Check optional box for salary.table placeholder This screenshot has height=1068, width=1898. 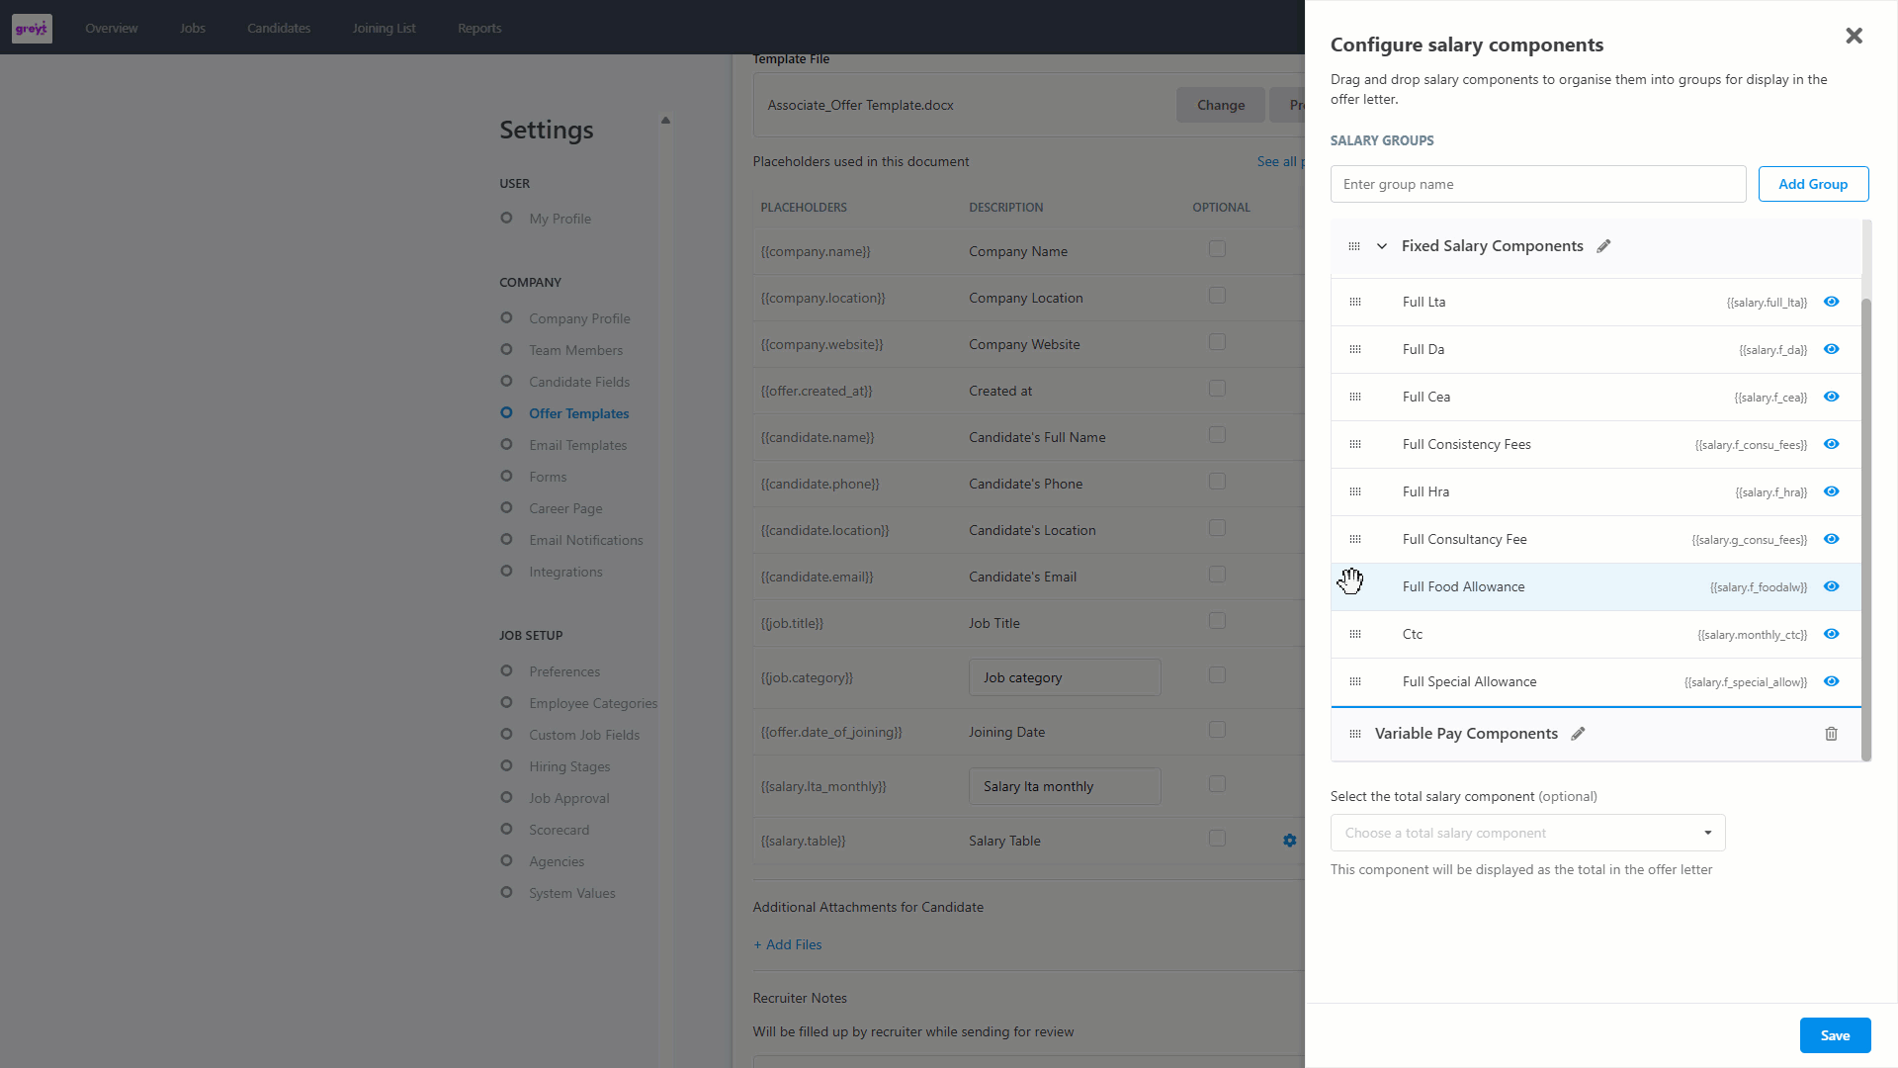(x=1217, y=839)
